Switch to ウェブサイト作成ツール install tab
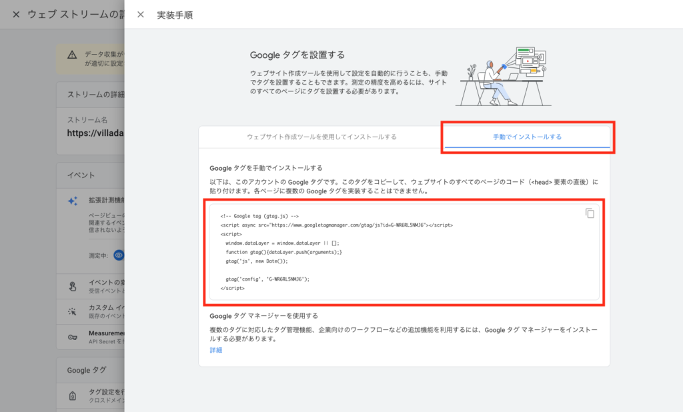Image resolution: width=683 pixels, height=412 pixels. [x=321, y=137]
